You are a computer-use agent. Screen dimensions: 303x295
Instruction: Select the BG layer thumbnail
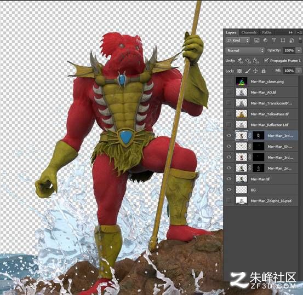click(x=241, y=190)
